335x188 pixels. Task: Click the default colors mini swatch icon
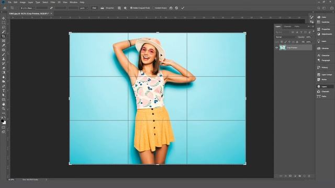pyautogui.click(x=2, y=118)
